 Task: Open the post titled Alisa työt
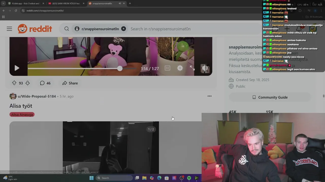[x=21, y=106]
